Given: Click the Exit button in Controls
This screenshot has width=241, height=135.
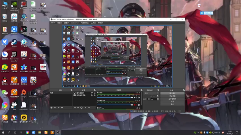Looking at the screenshot, I should 172,104.
